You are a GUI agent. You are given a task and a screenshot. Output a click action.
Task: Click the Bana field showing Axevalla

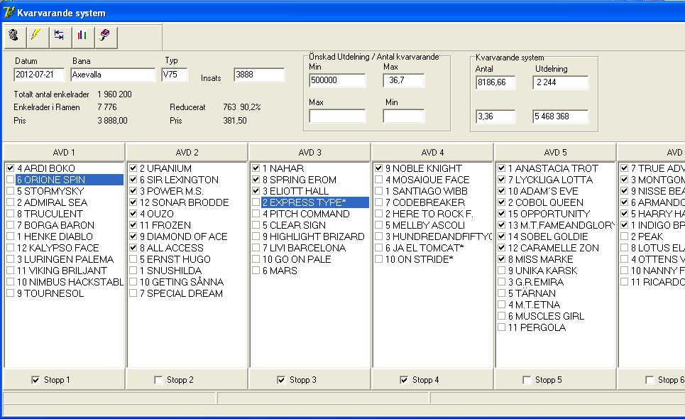[113, 75]
